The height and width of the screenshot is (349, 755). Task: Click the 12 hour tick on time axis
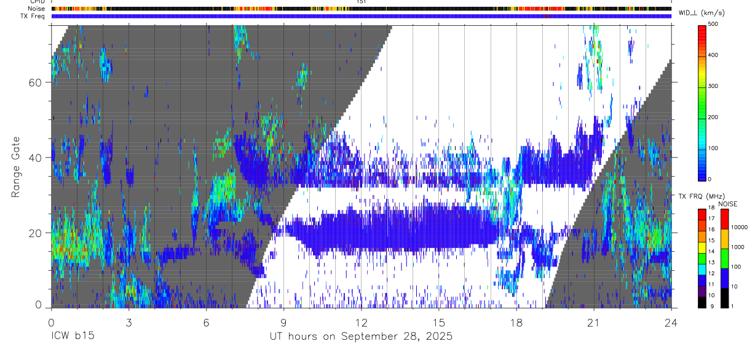pos(361,322)
